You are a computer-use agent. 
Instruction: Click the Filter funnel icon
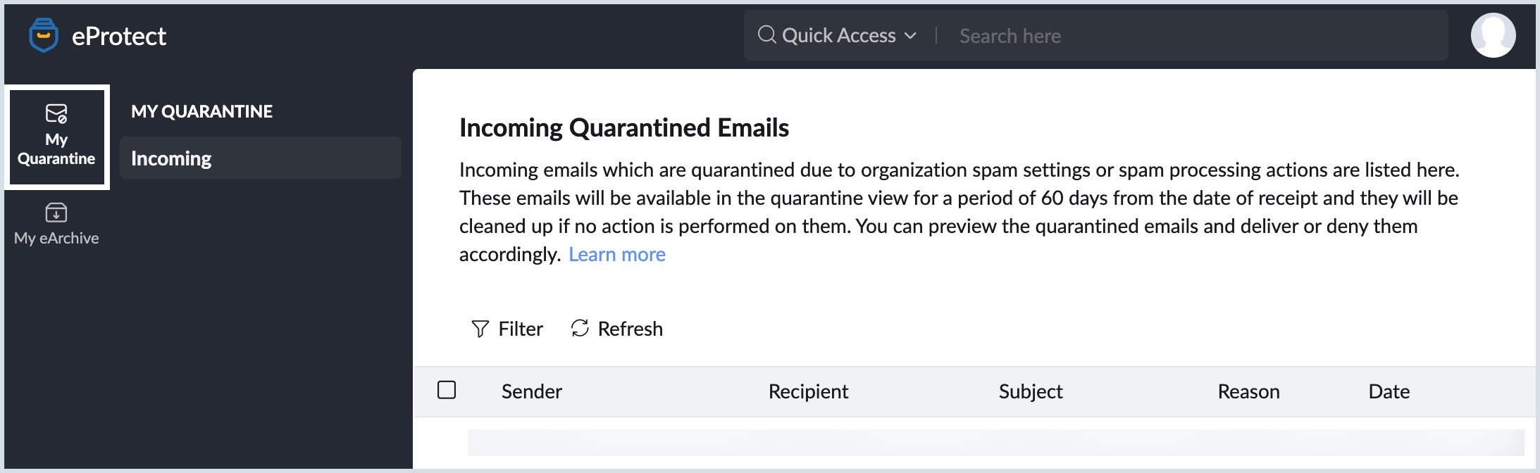pyautogui.click(x=480, y=329)
